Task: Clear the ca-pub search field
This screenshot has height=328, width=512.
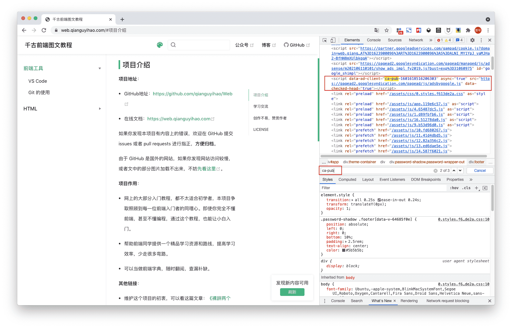Action: [x=435, y=171]
